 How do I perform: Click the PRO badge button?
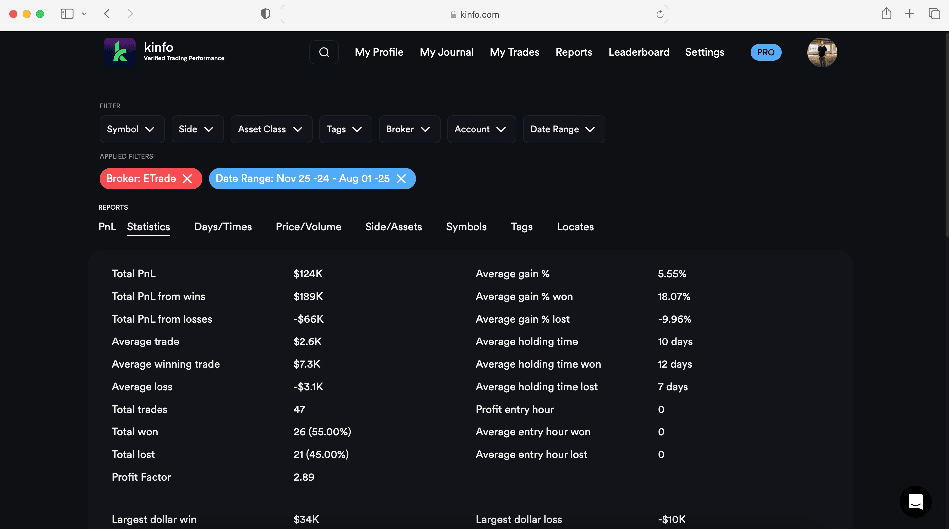point(766,52)
